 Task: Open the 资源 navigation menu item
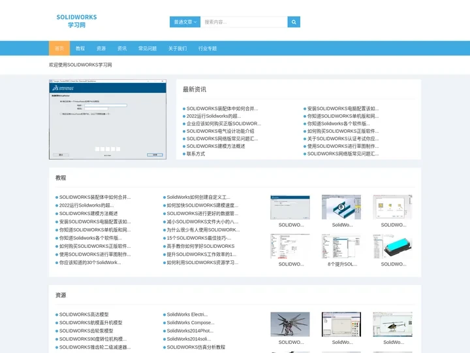pos(101,48)
